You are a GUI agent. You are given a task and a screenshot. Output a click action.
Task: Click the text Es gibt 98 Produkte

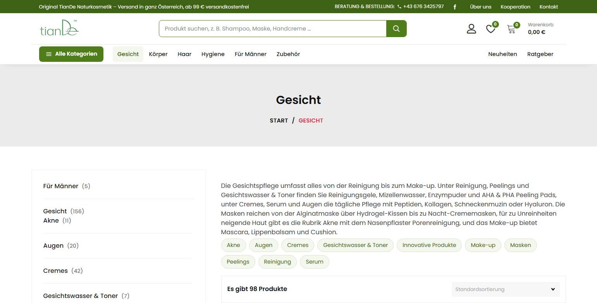click(x=257, y=289)
